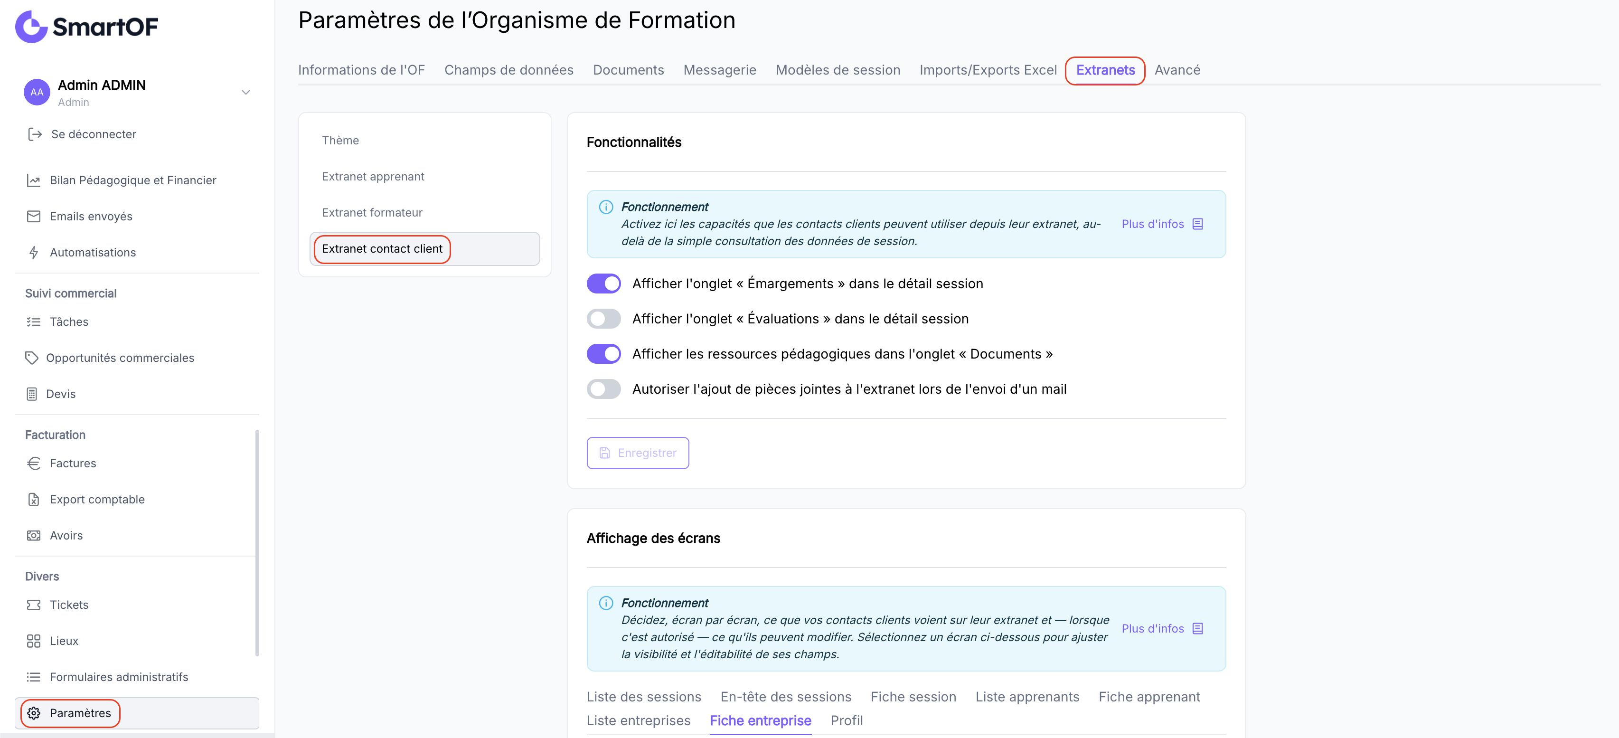Open the Informations de l'OF tab
This screenshot has height=738, width=1619.
[361, 70]
